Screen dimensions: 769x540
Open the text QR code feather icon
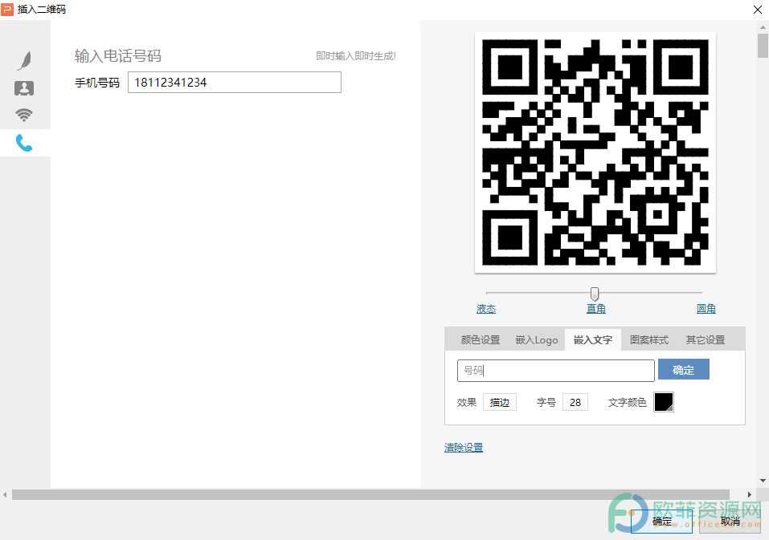coord(24,61)
